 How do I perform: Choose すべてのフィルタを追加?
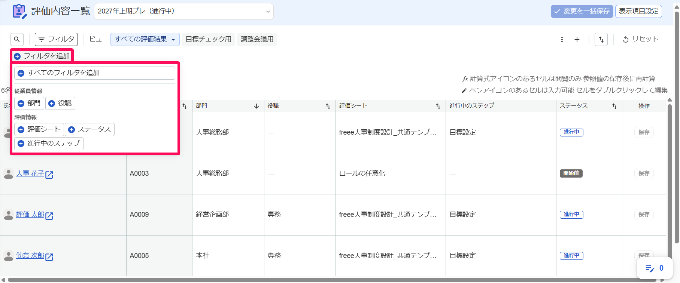tap(95, 73)
